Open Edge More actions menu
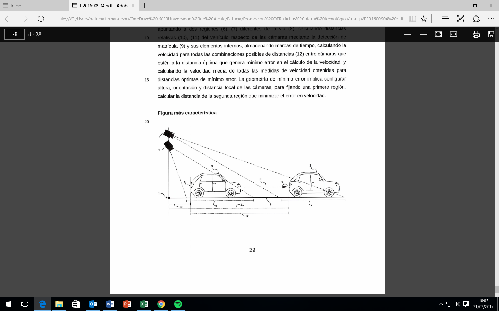 (491, 19)
